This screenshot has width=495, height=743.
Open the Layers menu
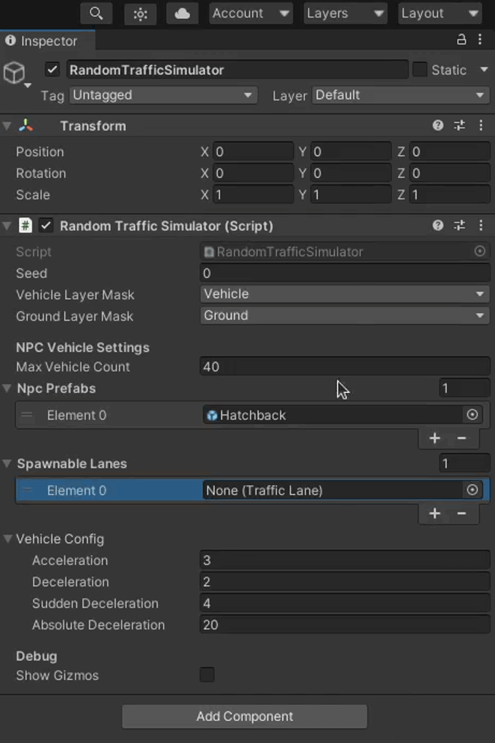[x=344, y=13]
